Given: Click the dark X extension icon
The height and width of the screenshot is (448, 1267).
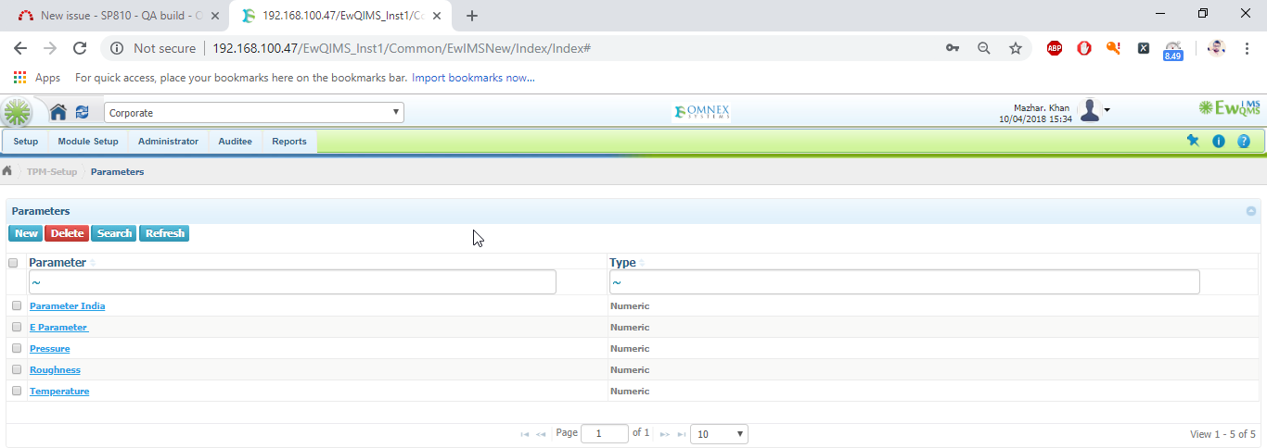Looking at the screenshot, I should tap(1144, 48).
